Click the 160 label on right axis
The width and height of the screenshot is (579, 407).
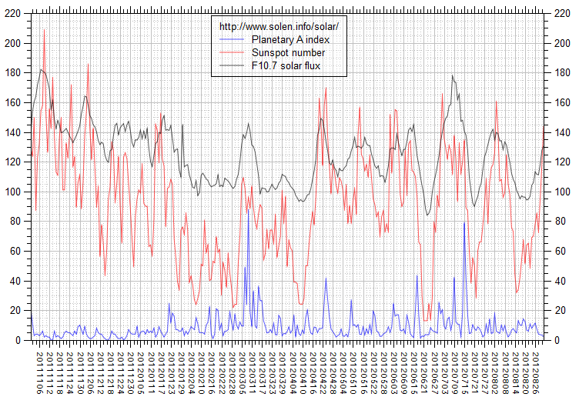[x=562, y=102]
